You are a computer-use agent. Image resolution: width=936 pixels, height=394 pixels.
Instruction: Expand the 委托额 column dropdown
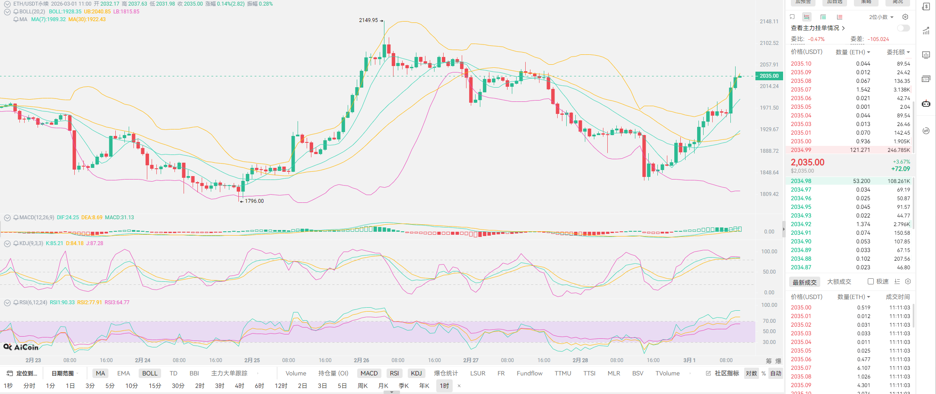pyautogui.click(x=898, y=52)
